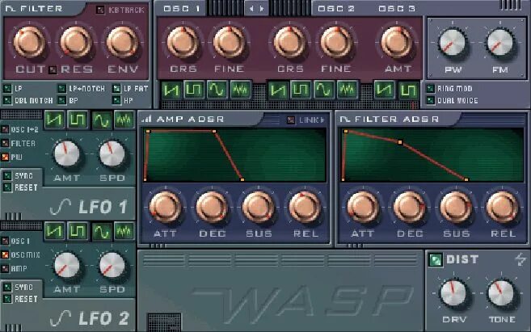
Task: Enable SYNC for LFO 2
Action: point(7,288)
